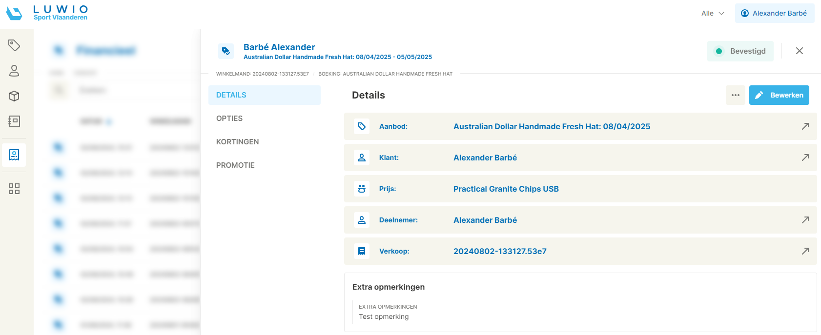This screenshot has width=821, height=335.
Task: Open the person icon in left sidebar
Action: (14, 71)
